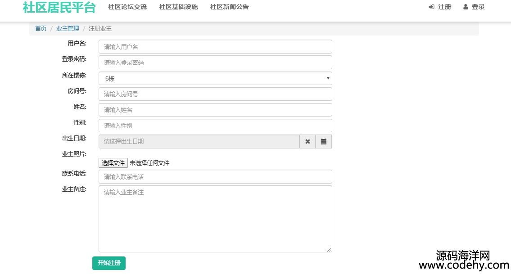The width and height of the screenshot is (511, 274).
Task: Click inside the 业主备注 textarea
Action: pos(215,219)
